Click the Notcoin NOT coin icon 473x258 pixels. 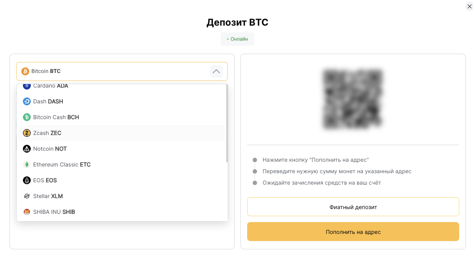(x=26, y=149)
